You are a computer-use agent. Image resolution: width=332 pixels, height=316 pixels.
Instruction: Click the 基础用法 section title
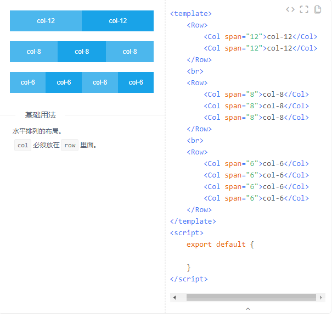coord(41,115)
